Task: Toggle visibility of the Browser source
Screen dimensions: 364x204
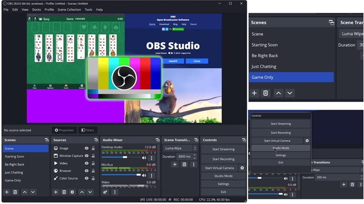Action: click(x=86, y=171)
